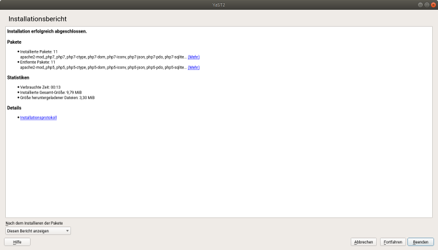Click the YaST2 title bar text
438x250 pixels.
coord(218,5)
